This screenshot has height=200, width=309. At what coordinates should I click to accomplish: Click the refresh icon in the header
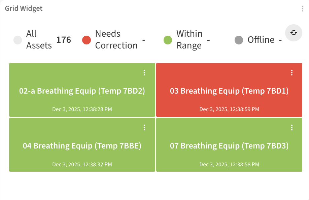293,33
